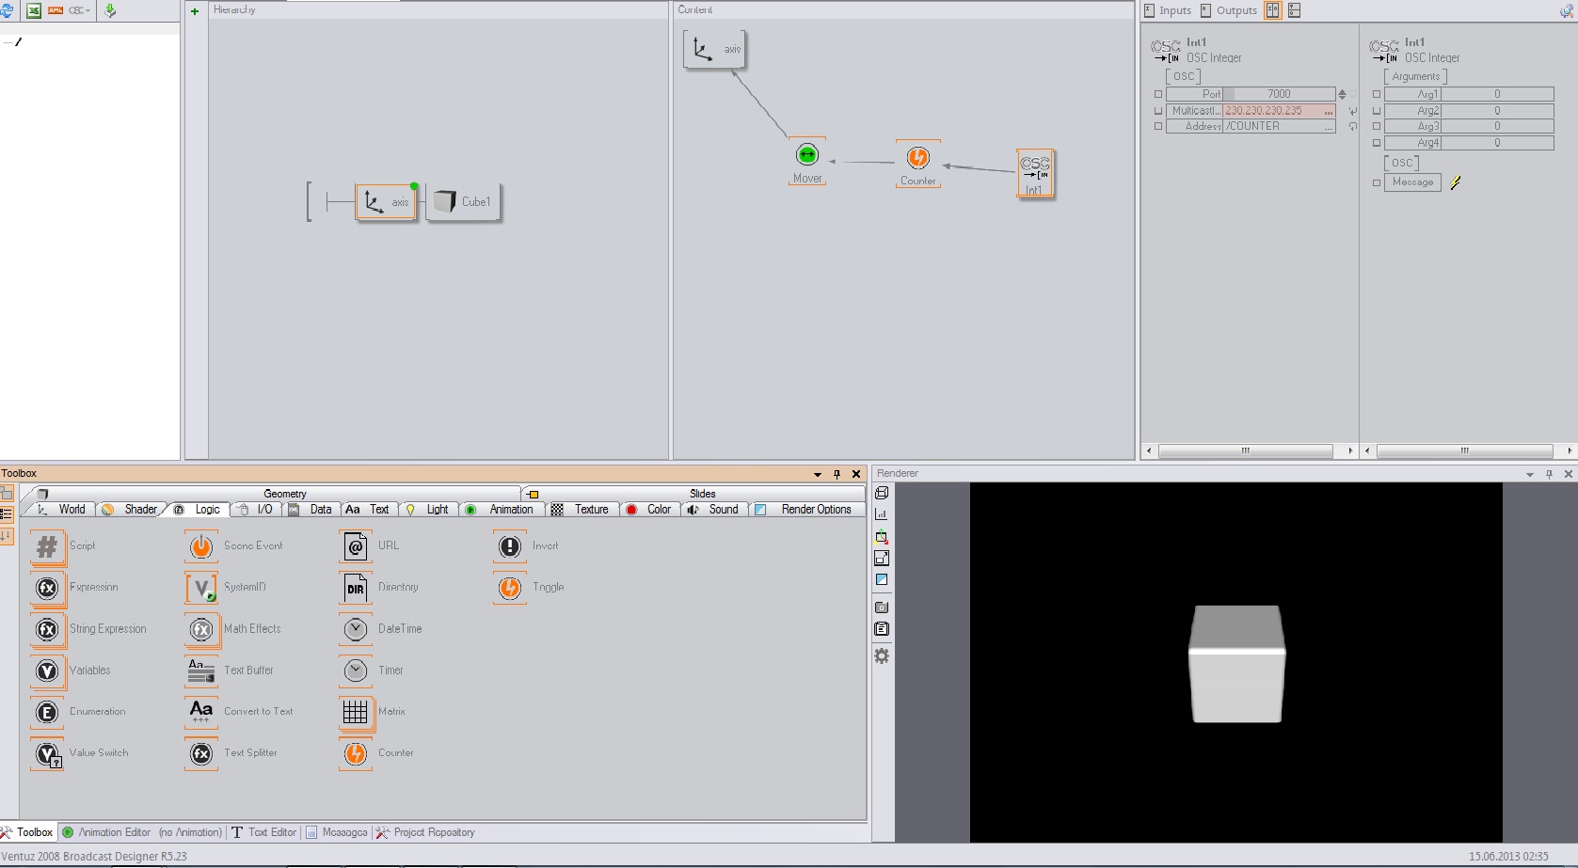Open the OSC toolbar dropdown
1578x868 pixels.
tap(80, 10)
